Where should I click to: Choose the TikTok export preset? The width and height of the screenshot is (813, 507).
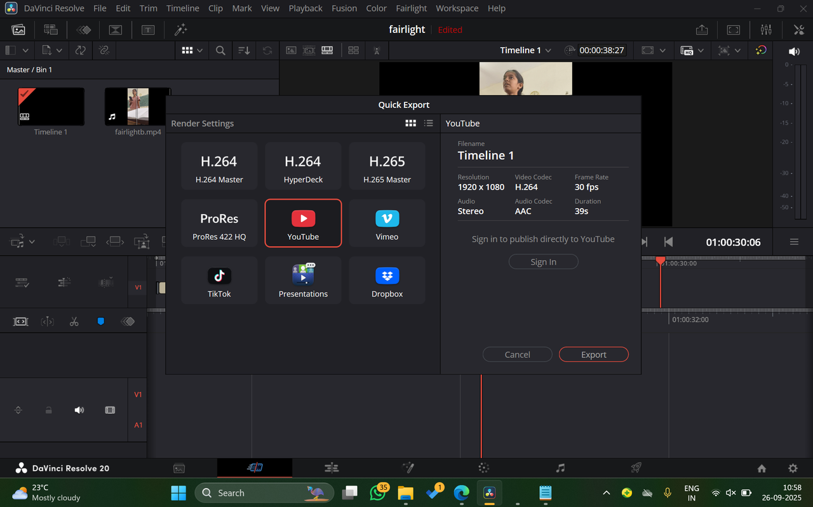pyautogui.click(x=219, y=280)
